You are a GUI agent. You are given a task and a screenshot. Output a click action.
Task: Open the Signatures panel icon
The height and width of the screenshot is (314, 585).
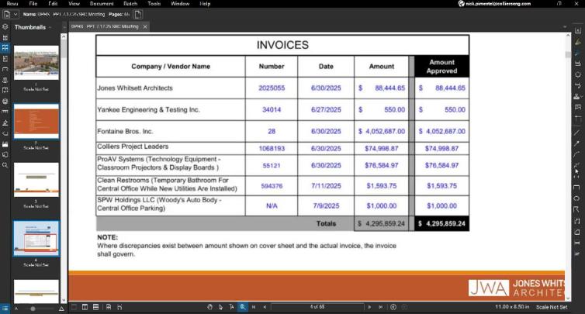pyautogui.click(x=5, y=122)
